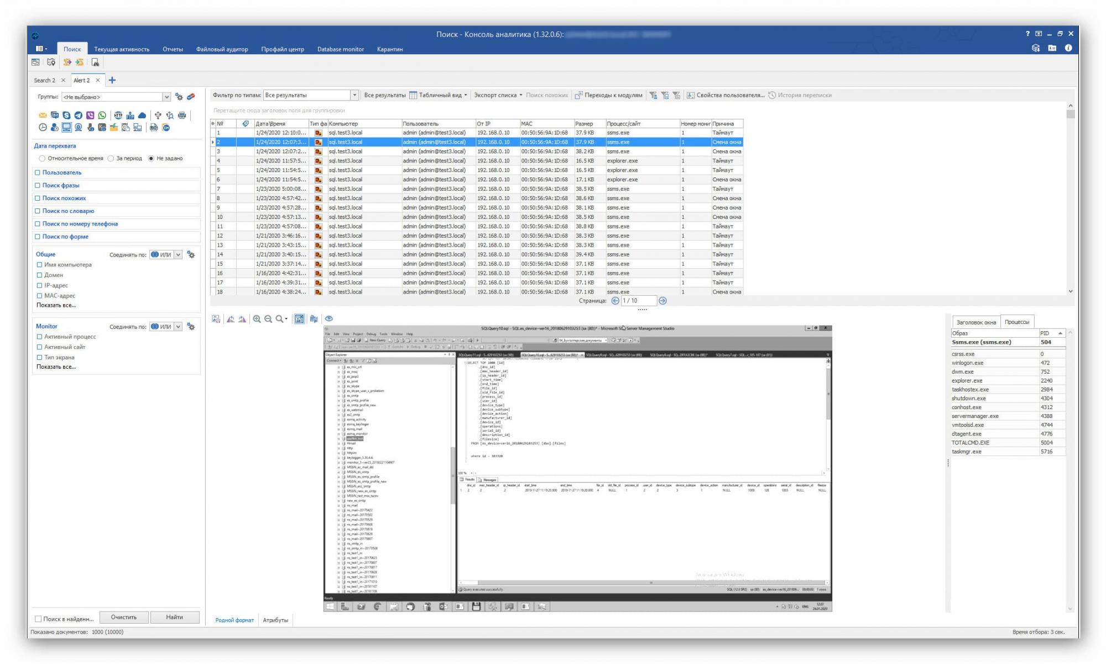Image resolution: width=1106 pixels, height=664 pixels.
Task: Open the Экспорт списка dropdown menu
Action: click(x=498, y=95)
